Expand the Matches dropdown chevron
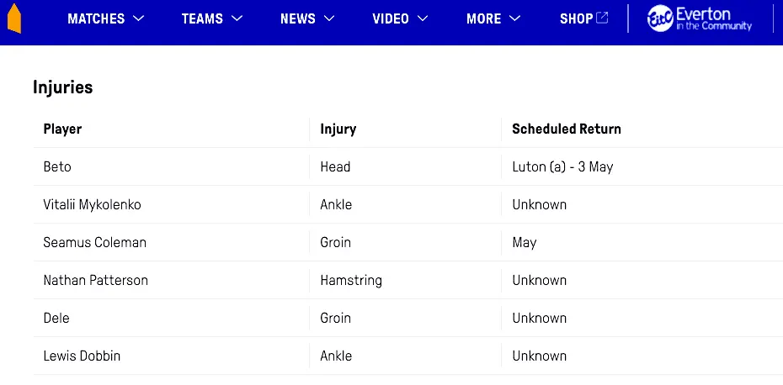This screenshot has width=783, height=385. (x=139, y=18)
